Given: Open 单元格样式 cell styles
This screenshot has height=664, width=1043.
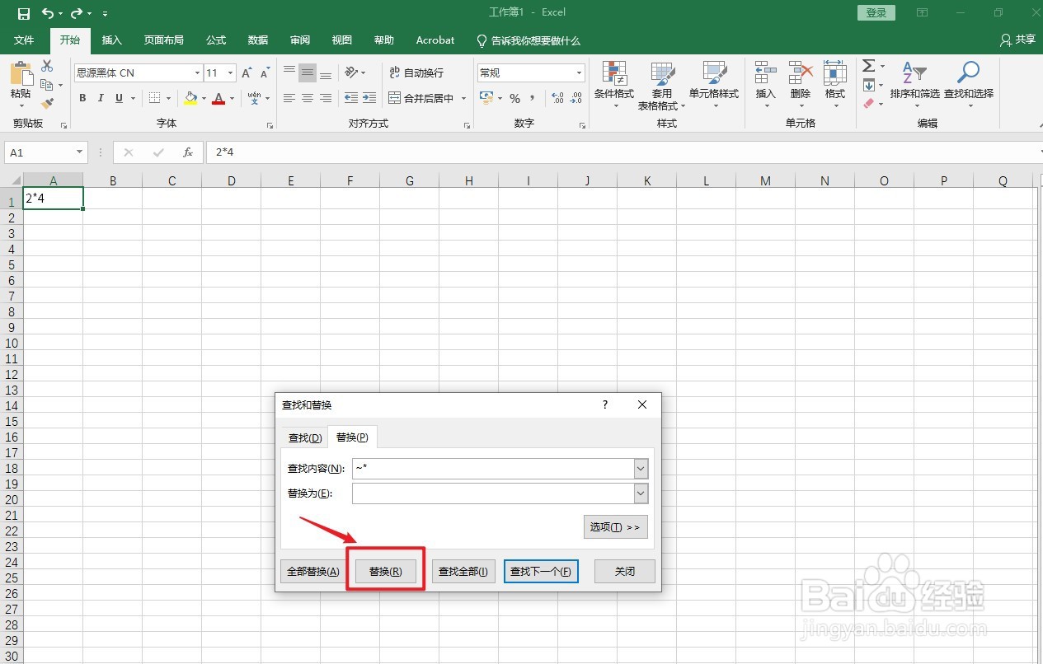Looking at the screenshot, I should [714, 86].
